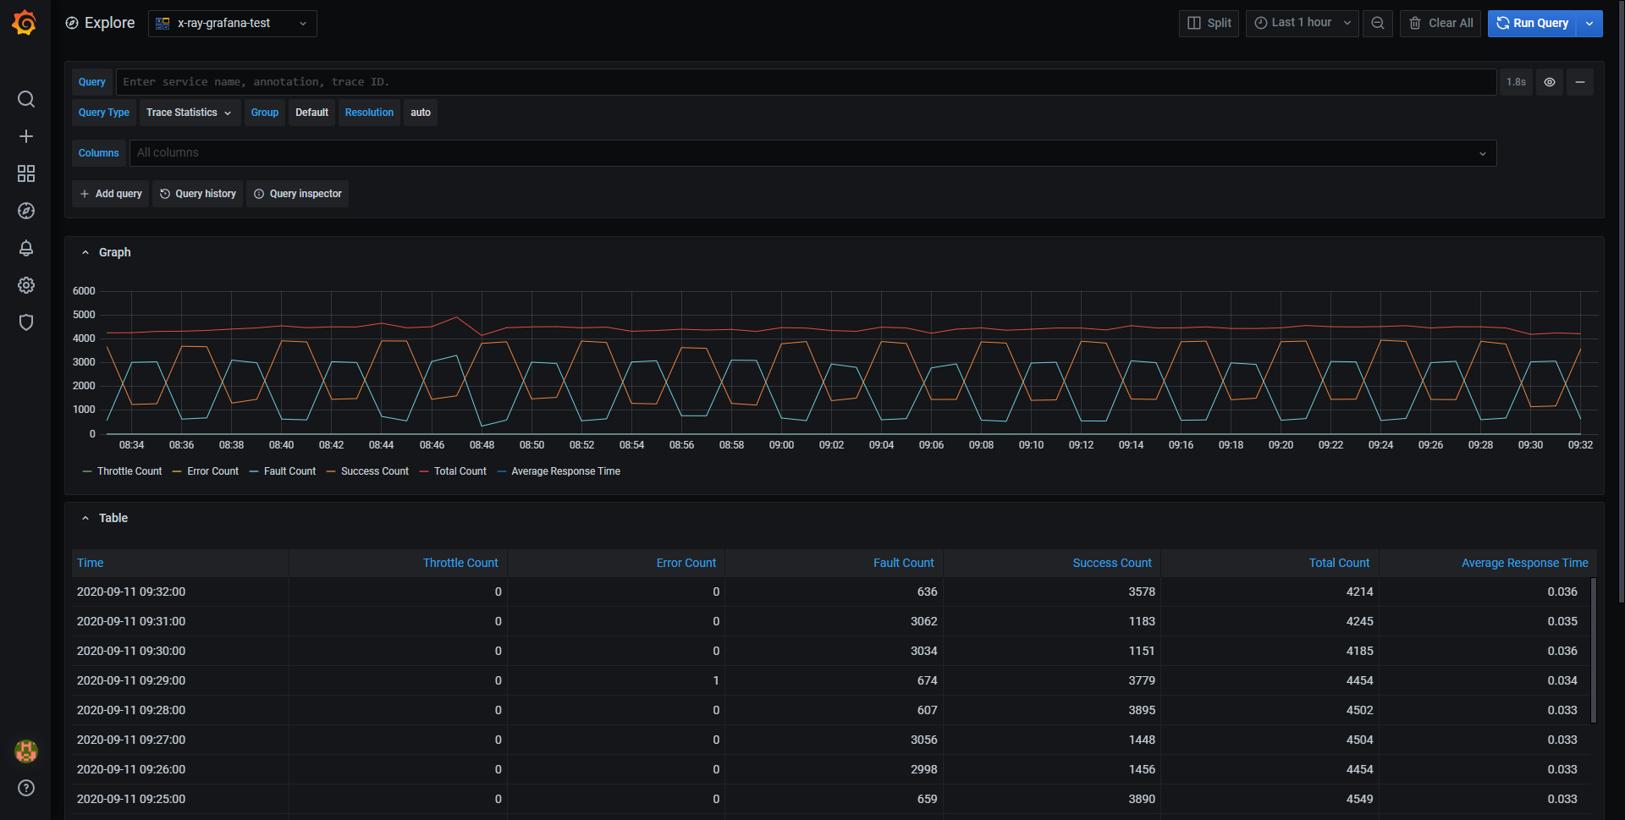The height and width of the screenshot is (820, 1625).
Task: Open the x-ray-grafana-test data source dropdown
Action: click(233, 23)
